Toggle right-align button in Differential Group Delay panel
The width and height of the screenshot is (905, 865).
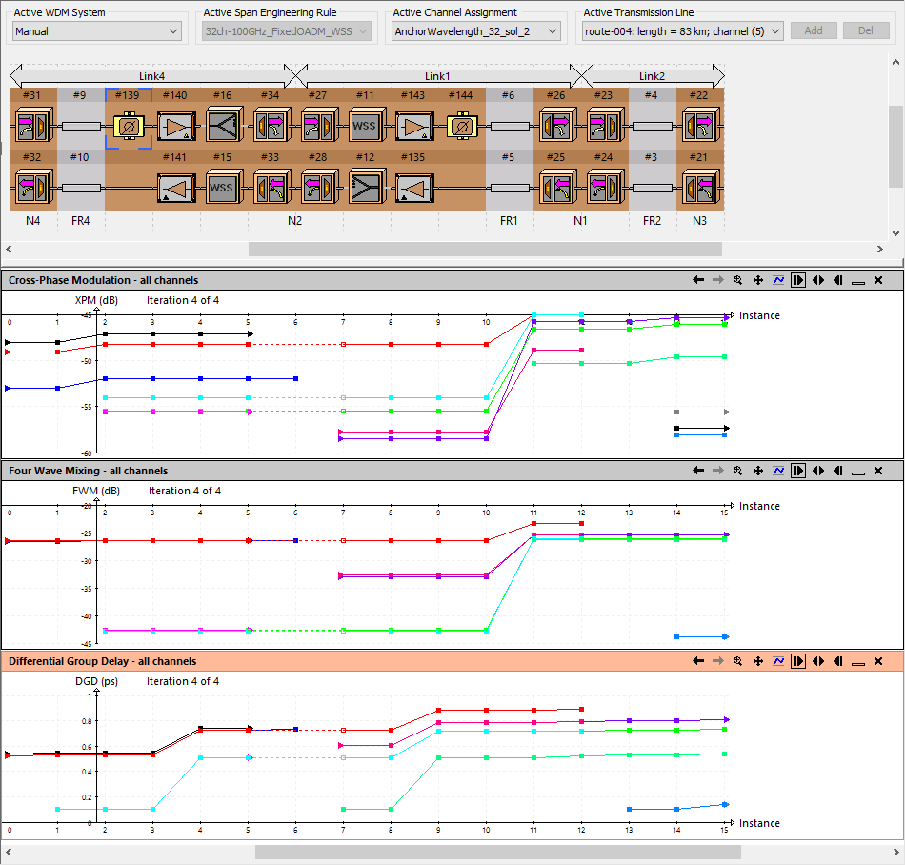(x=798, y=661)
